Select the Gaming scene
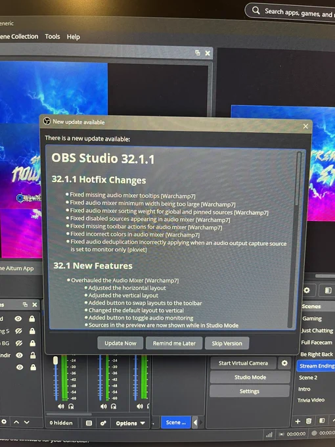The image size is (335, 447). (x=312, y=318)
